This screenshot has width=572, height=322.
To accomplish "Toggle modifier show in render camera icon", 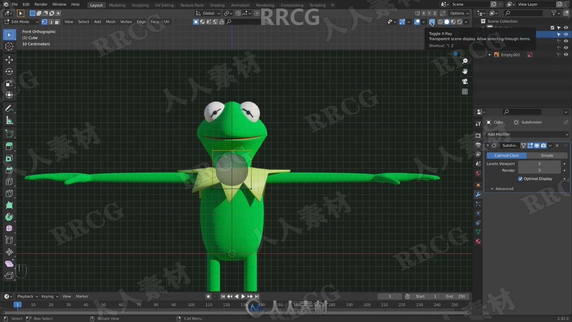I will tap(543, 145).
